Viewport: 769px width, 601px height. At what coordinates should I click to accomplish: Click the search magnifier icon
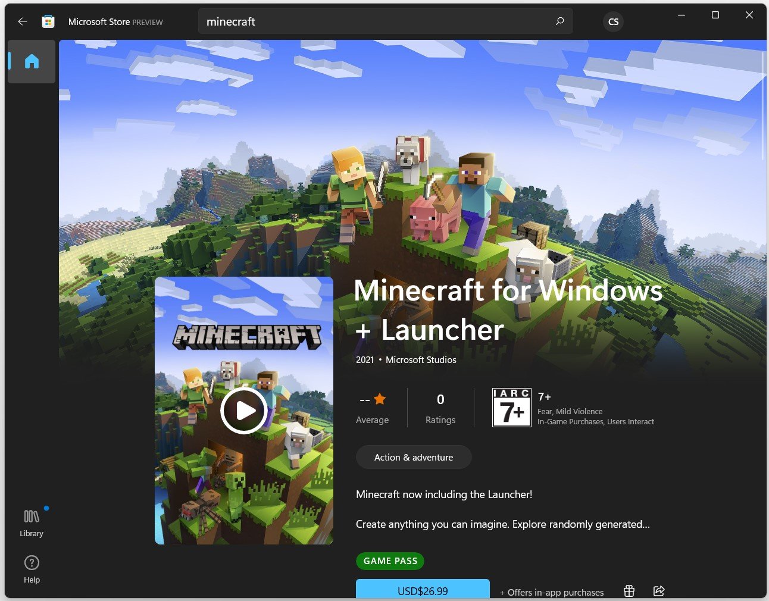point(559,21)
